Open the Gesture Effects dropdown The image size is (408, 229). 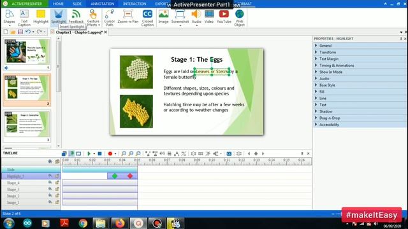tap(93, 18)
